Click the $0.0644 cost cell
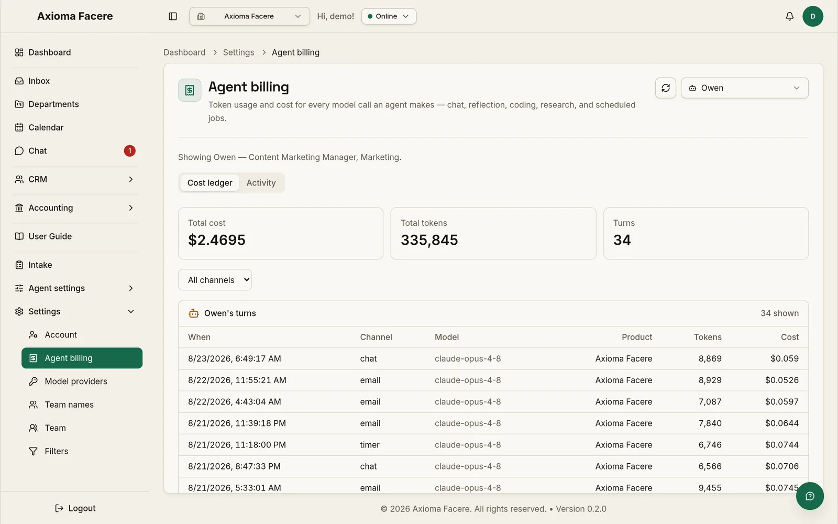The image size is (838, 524). [x=782, y=423]
